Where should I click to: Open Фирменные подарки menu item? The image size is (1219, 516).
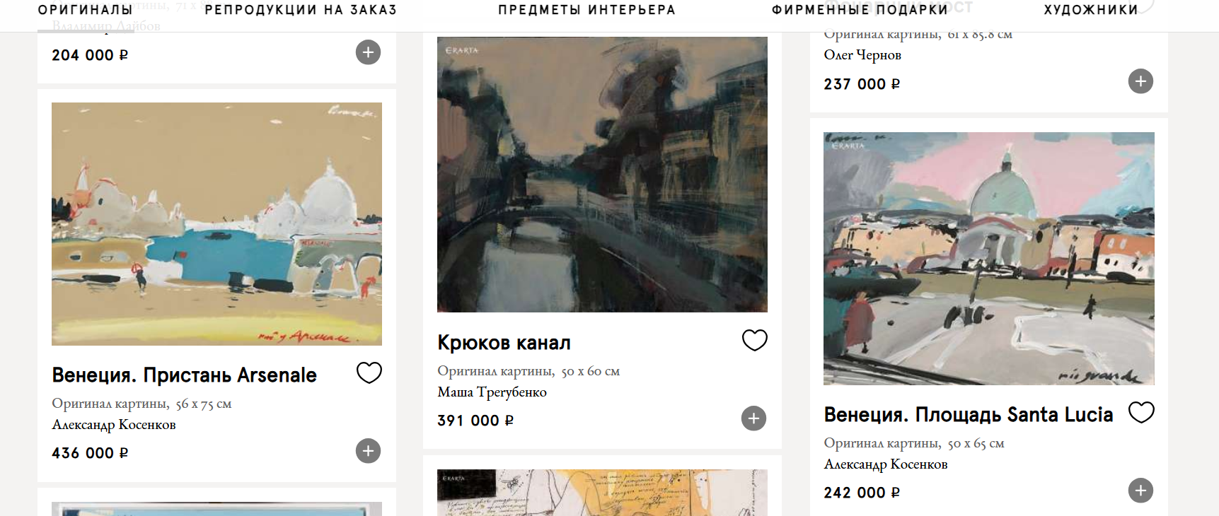[860, 10]
